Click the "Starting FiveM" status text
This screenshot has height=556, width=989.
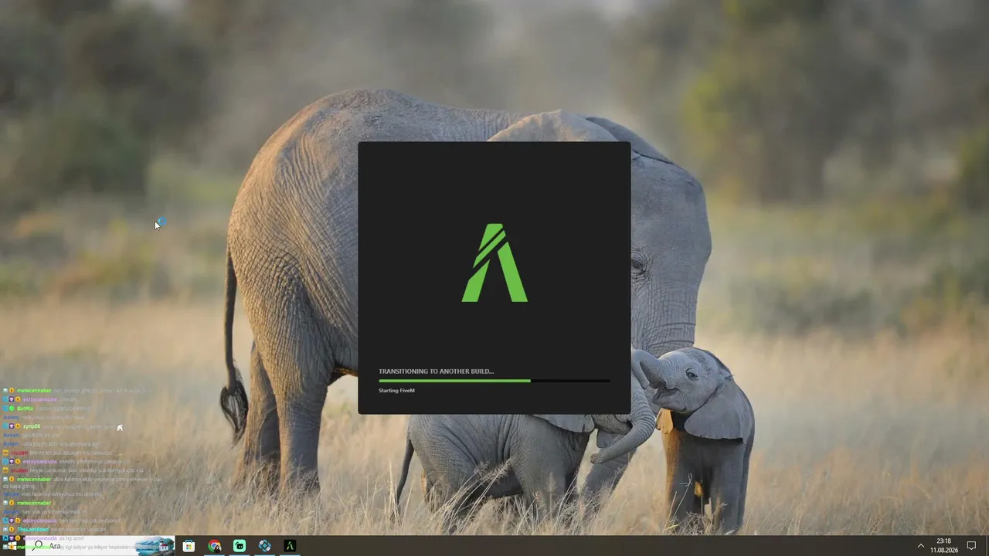(396, 391)
